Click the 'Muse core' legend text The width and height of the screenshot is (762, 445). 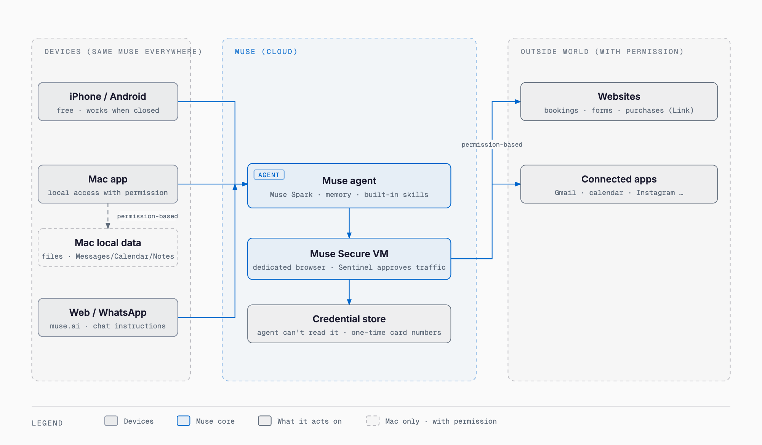(215, 421)
